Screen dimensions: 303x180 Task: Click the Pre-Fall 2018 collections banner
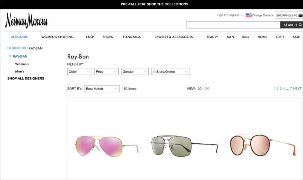pyautogui.click(x=154, y=4)
